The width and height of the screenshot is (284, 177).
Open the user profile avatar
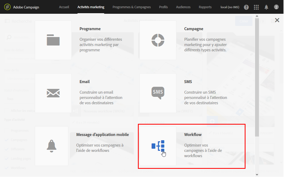click(x=276, y=7)
